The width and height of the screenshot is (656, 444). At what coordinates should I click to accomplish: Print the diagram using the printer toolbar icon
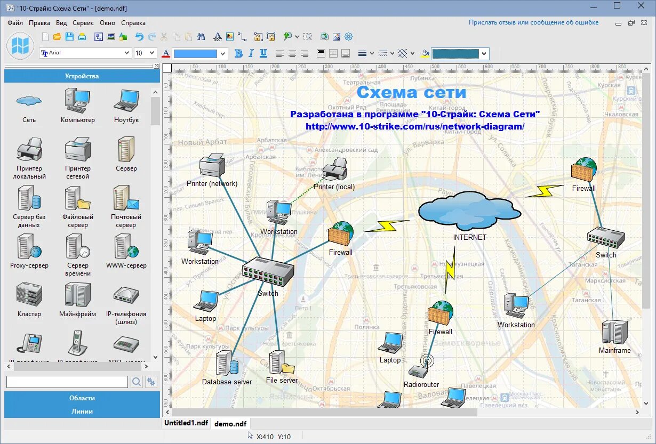82,37
